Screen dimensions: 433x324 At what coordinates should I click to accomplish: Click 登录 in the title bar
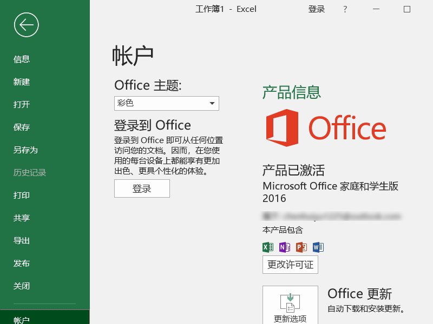click(x=316, y=9)
